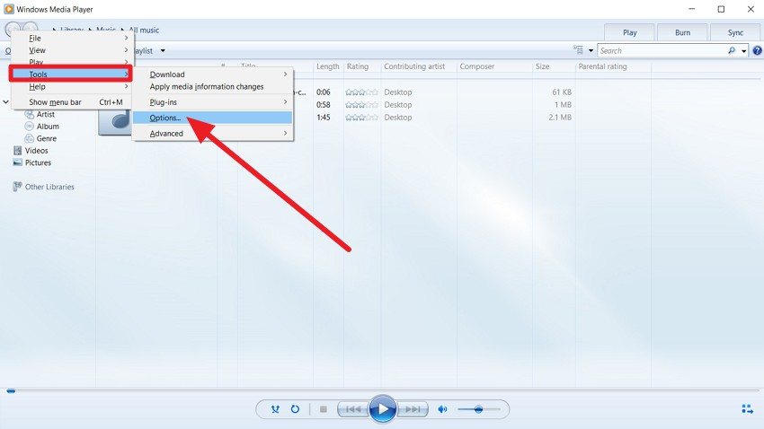Switch to the Burn tab
This screenshot has width=764, height=429.
pyautogui.click(x=682, y=32)
